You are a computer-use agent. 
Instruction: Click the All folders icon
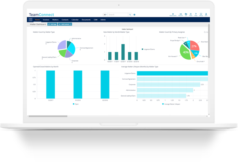186,15
